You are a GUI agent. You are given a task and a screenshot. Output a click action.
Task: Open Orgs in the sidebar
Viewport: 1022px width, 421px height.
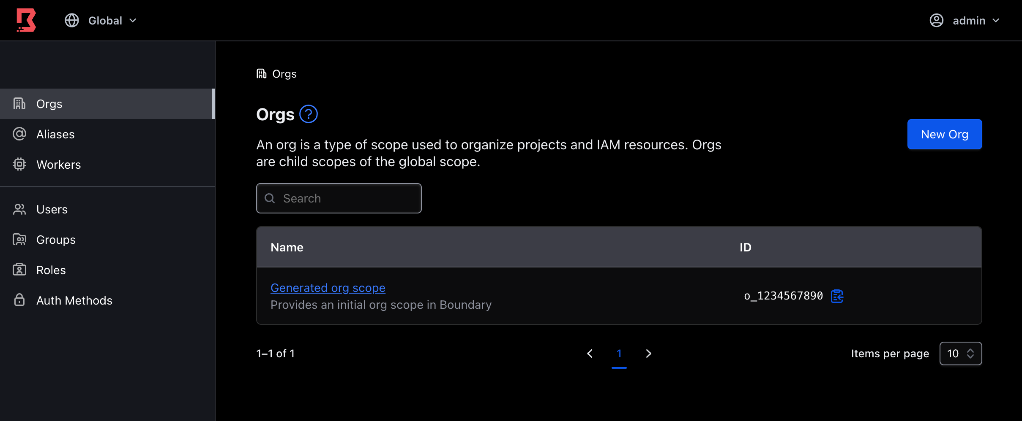coord(107,104)
